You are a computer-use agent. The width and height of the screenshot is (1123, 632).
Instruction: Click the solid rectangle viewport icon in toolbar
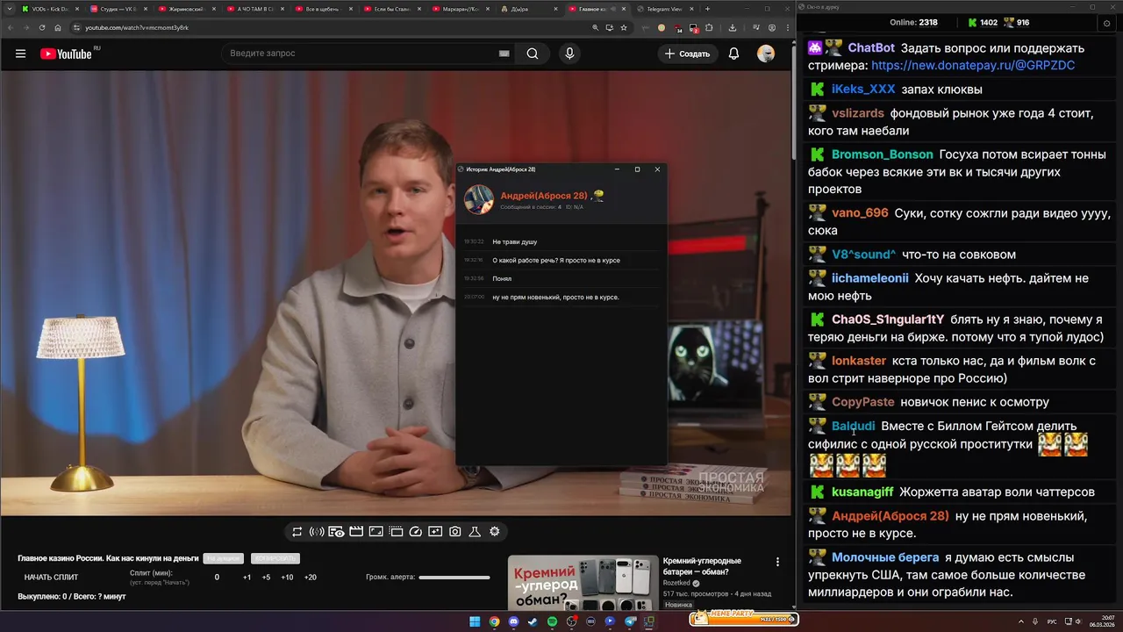pos(376,532)
